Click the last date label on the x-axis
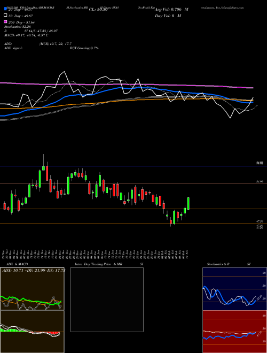Image resolution: width=267 pixels, height=353 pixels. 187,255
